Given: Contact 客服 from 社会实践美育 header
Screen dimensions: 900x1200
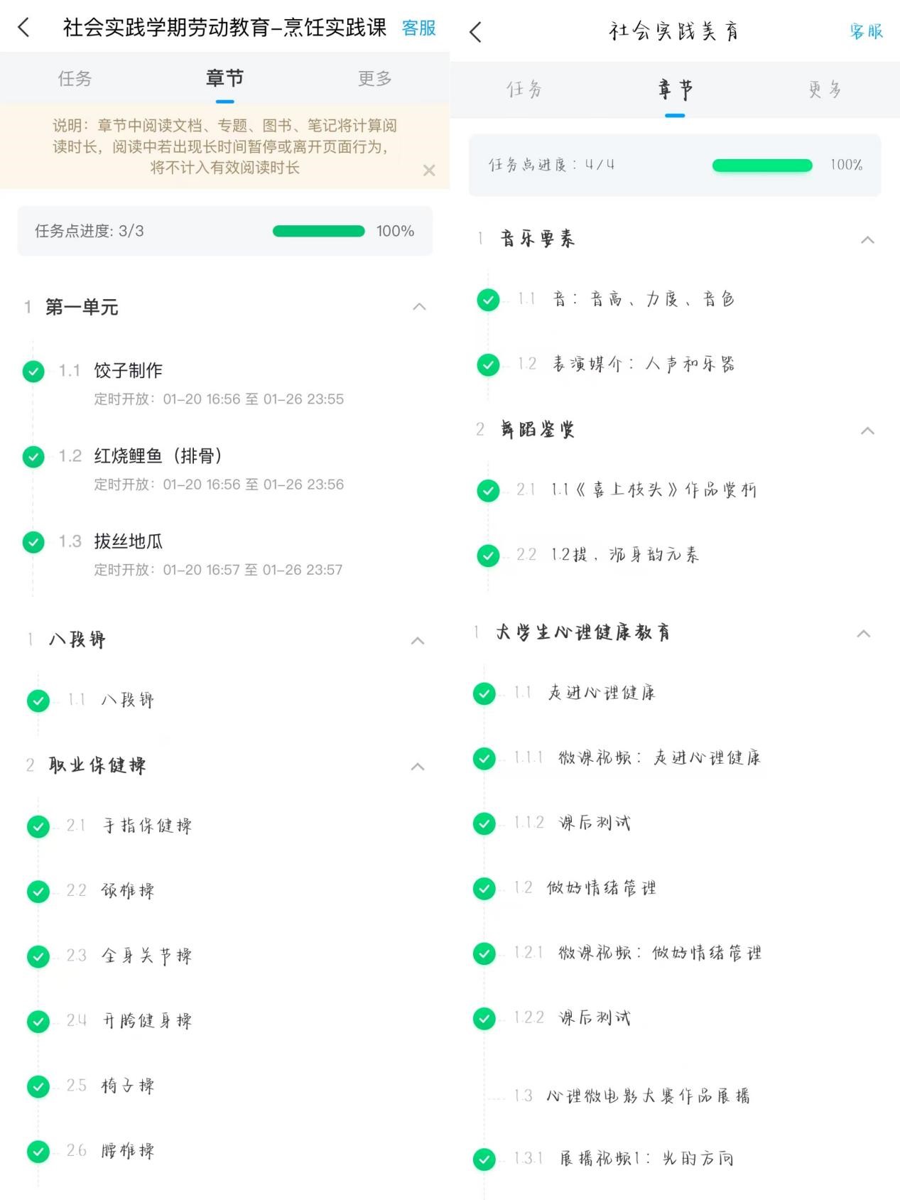Looking at the screenshot, I should coord(866,32).
